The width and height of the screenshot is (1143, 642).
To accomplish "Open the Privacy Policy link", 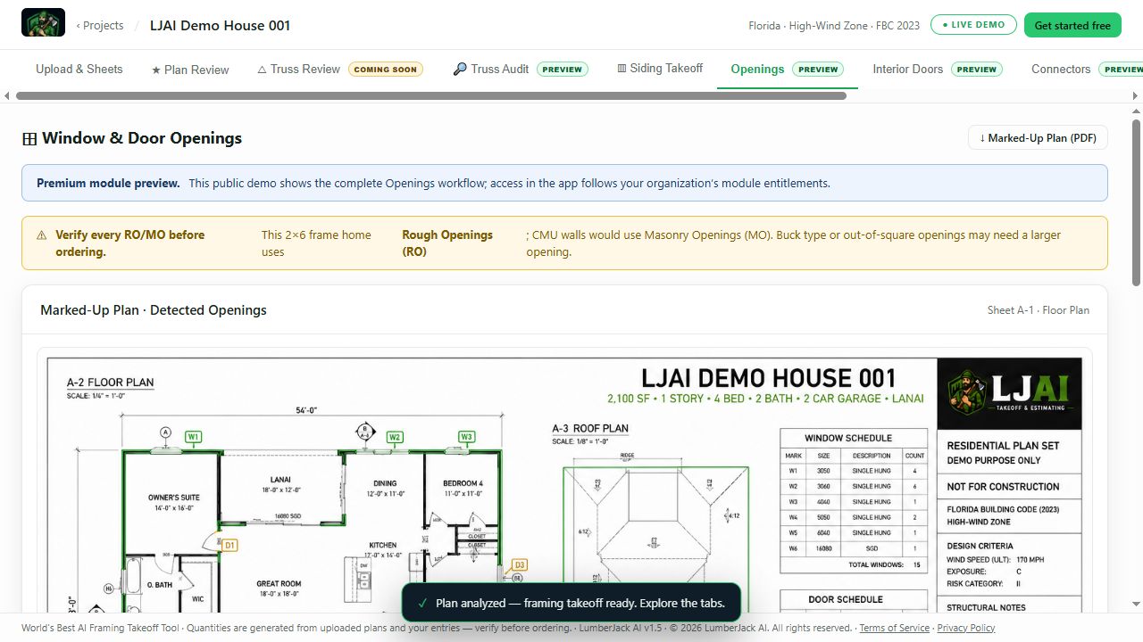I will click(966, 628).
